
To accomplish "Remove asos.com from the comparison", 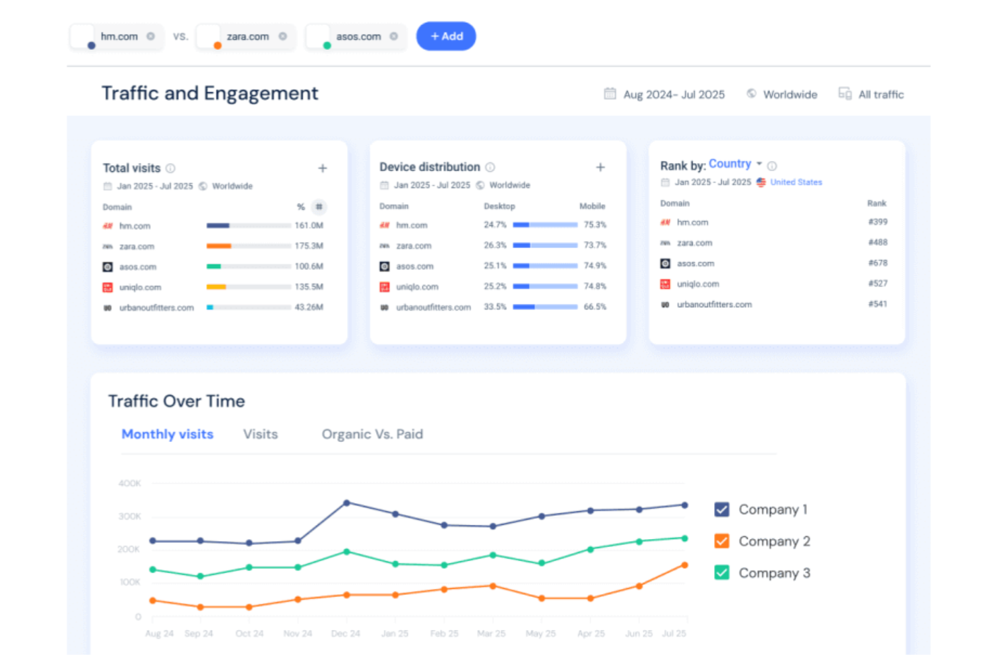I will coord(395,37).
